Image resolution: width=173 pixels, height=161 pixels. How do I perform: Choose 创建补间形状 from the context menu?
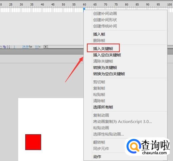point(105,20)
